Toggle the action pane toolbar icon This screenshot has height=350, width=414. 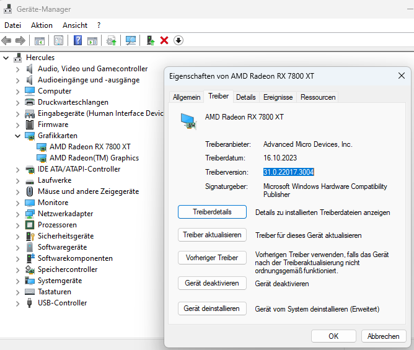[92, 41]
